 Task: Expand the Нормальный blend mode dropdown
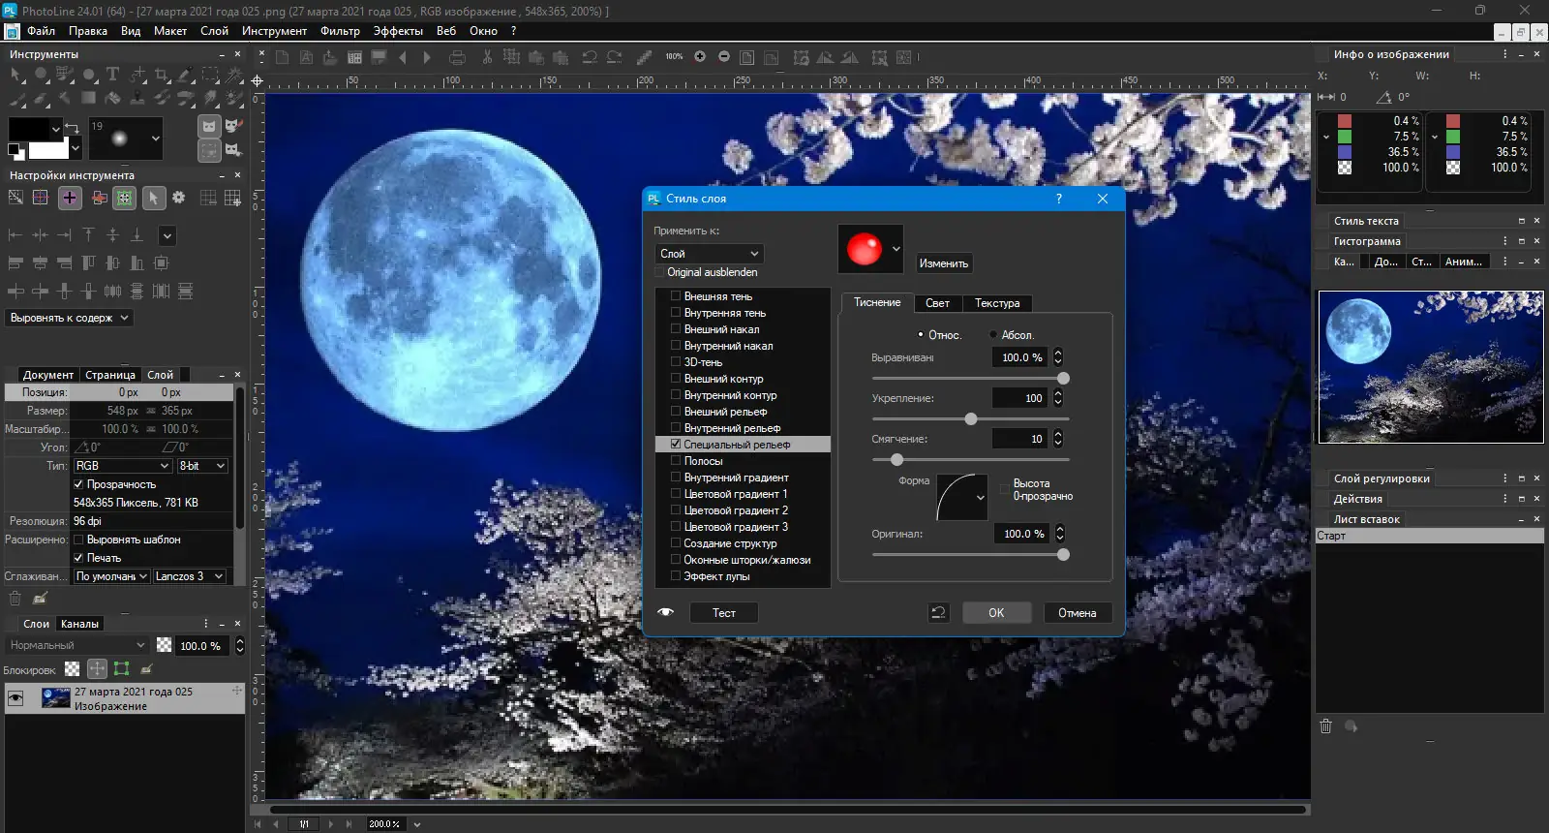point(76,645)
